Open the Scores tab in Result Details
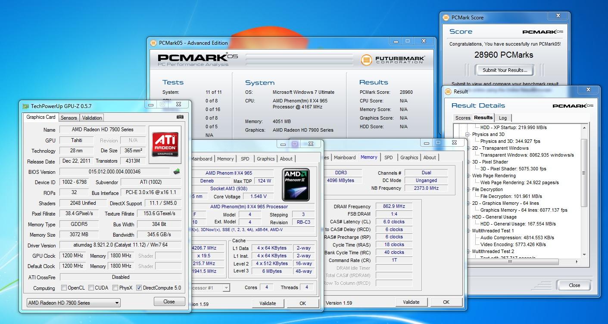This screenshot has width=608, height=324. pos(463,118)
